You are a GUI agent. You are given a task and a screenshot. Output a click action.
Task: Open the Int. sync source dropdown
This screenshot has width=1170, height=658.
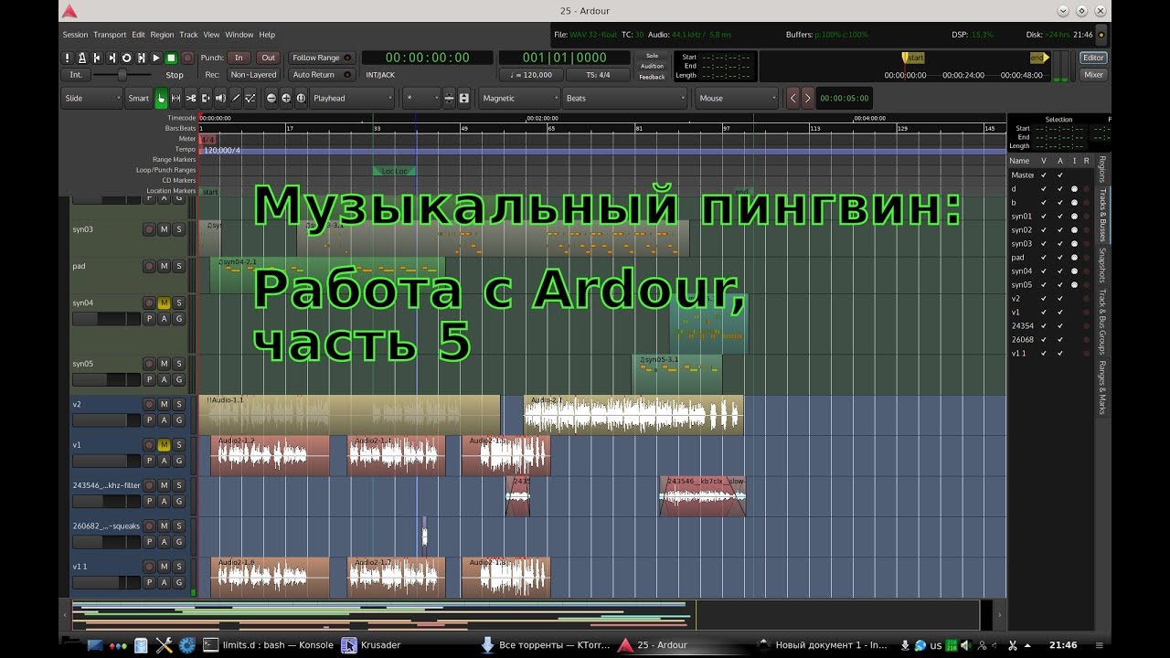[76, 75]
